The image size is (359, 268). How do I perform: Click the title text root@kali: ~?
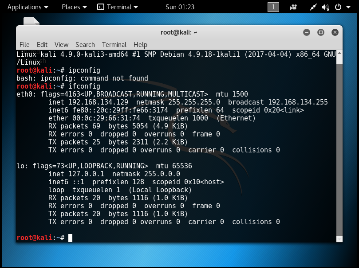[x=179, y=32]
